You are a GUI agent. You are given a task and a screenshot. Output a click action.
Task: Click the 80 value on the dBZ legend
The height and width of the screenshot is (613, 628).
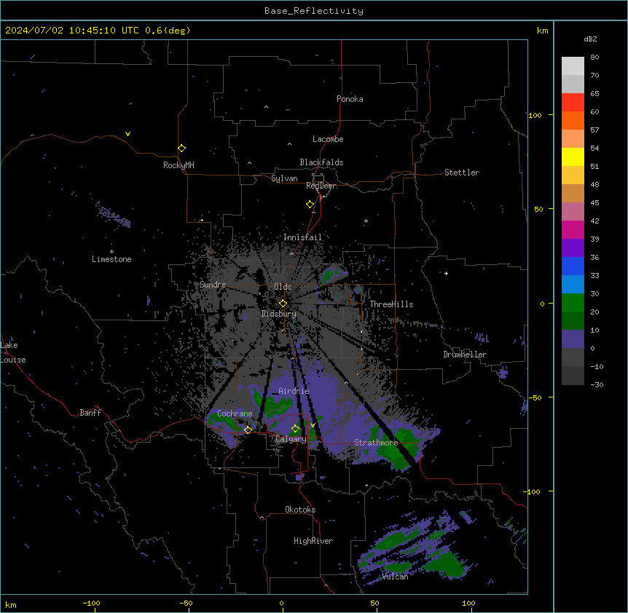pos(594,58)
